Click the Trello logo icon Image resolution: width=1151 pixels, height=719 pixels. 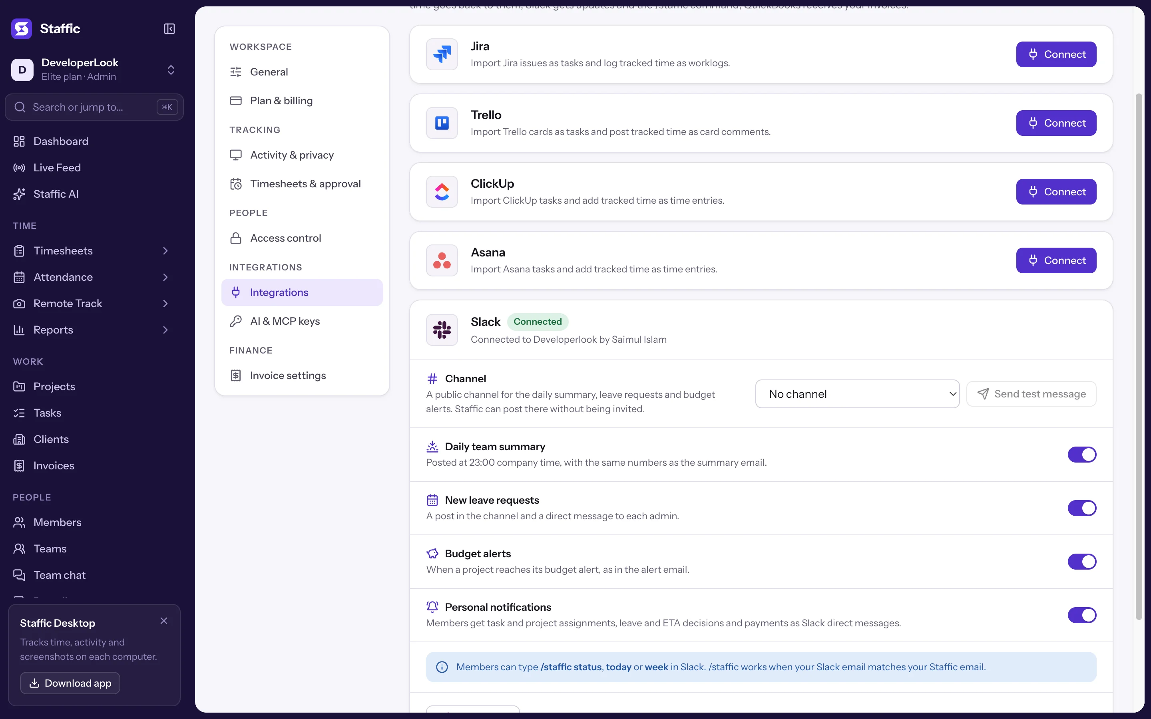tap(442, 123)
